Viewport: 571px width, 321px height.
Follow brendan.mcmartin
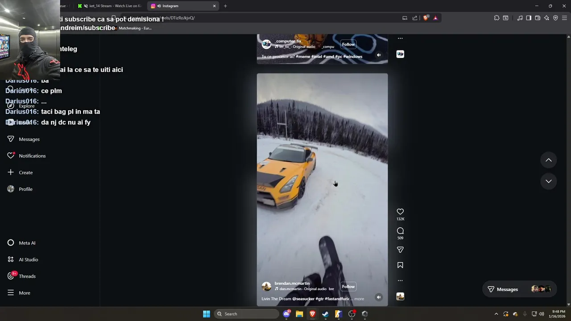click(x=348, y=287)
